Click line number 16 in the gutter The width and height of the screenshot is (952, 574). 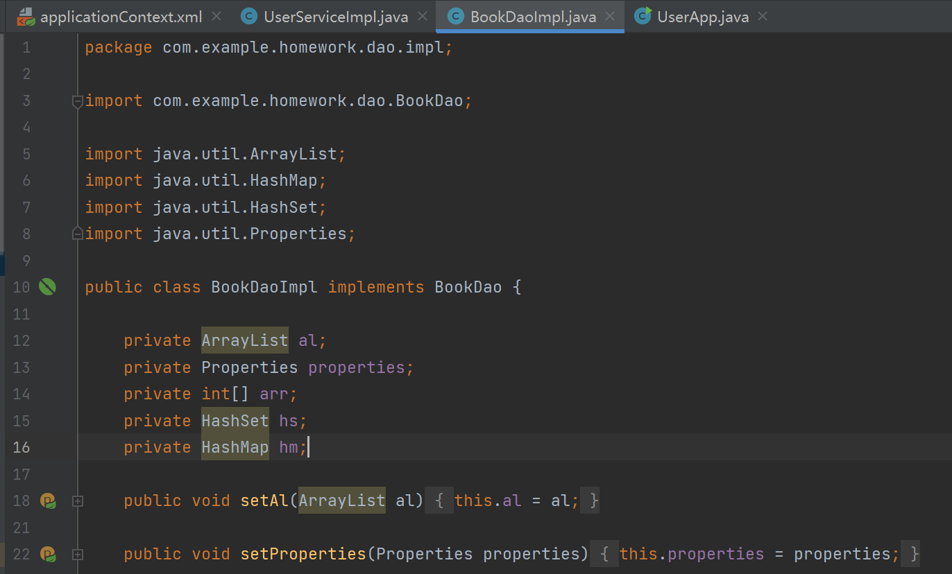(x=22, y=447)
